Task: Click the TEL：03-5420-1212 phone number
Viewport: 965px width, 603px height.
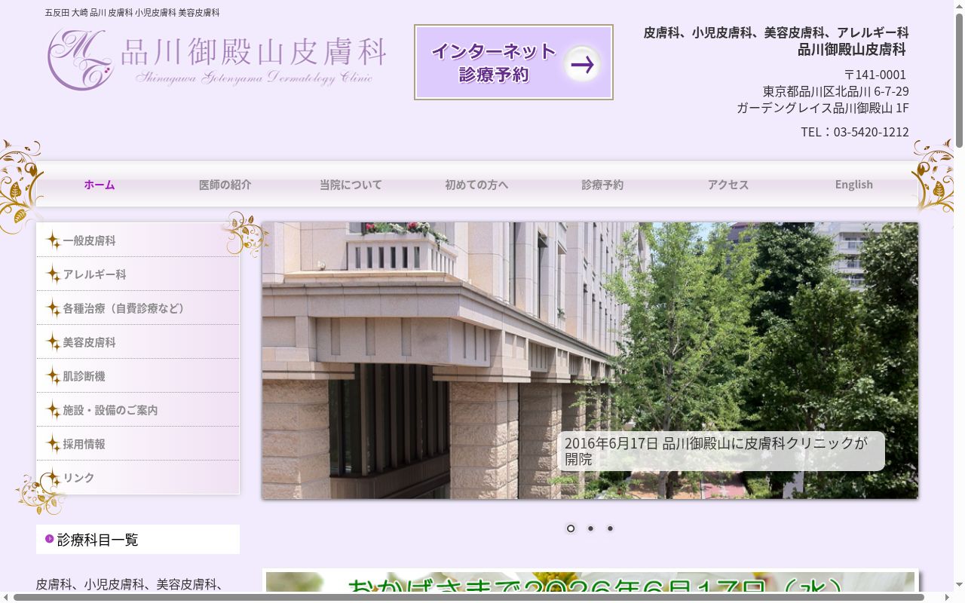Action: [855, 132]
